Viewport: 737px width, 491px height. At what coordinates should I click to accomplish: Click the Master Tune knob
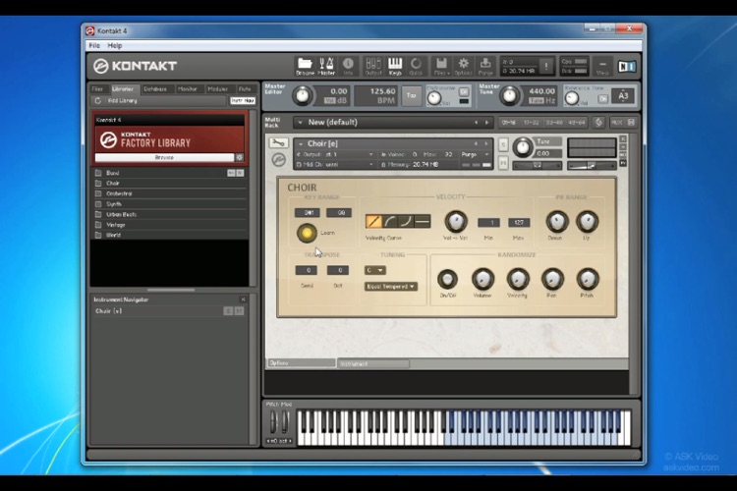pos(509,95)
